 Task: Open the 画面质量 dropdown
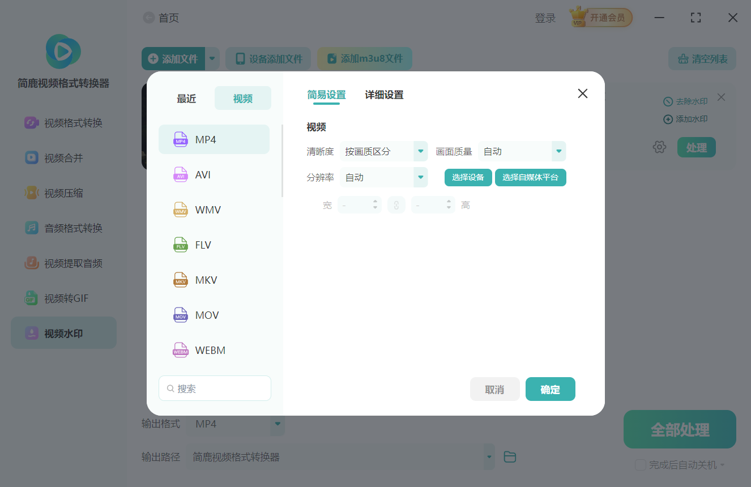pyautogui.click(x=522, y=151)
